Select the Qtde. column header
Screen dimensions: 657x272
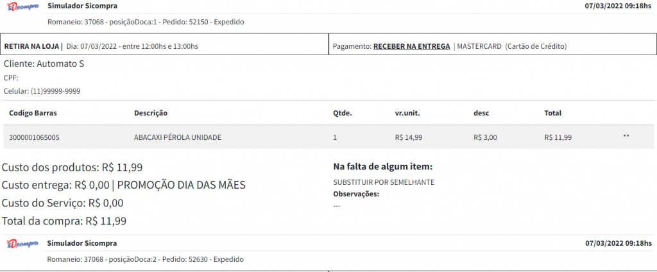pyautogui.click(x=343, y=113)
